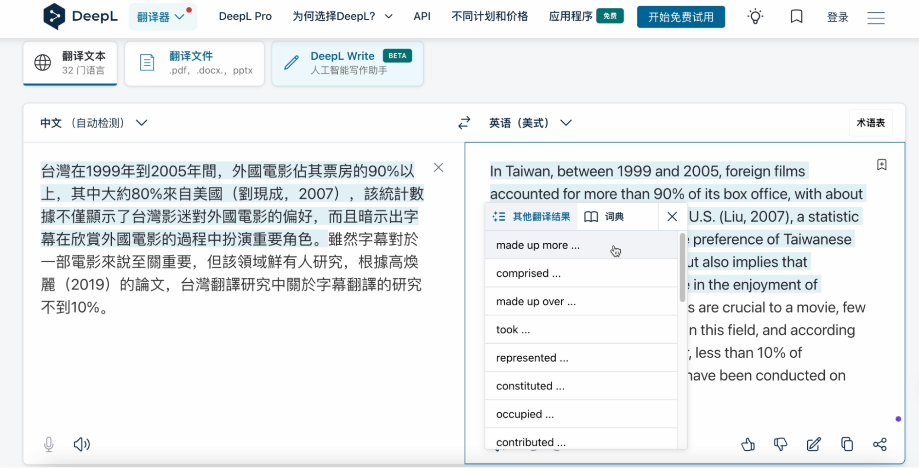
Task: Swap source and target languages
Action: (464, 123)
